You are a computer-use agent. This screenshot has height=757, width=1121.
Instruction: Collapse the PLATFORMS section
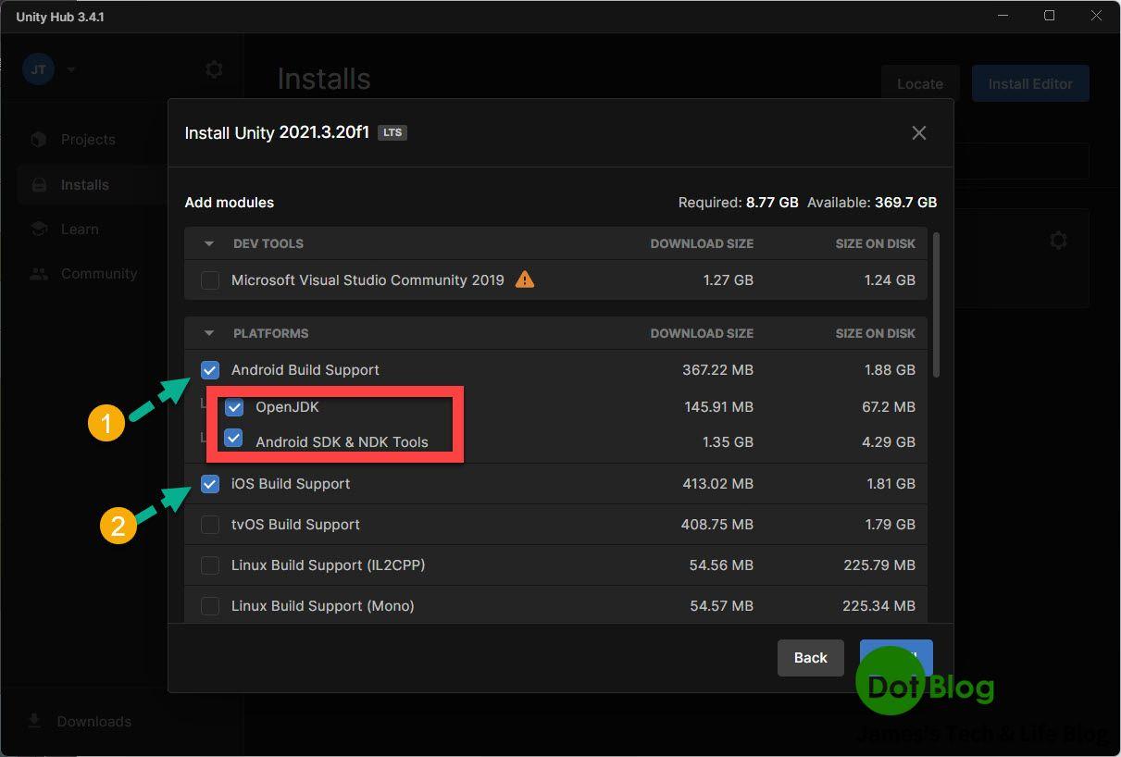(x=209, y=333)
